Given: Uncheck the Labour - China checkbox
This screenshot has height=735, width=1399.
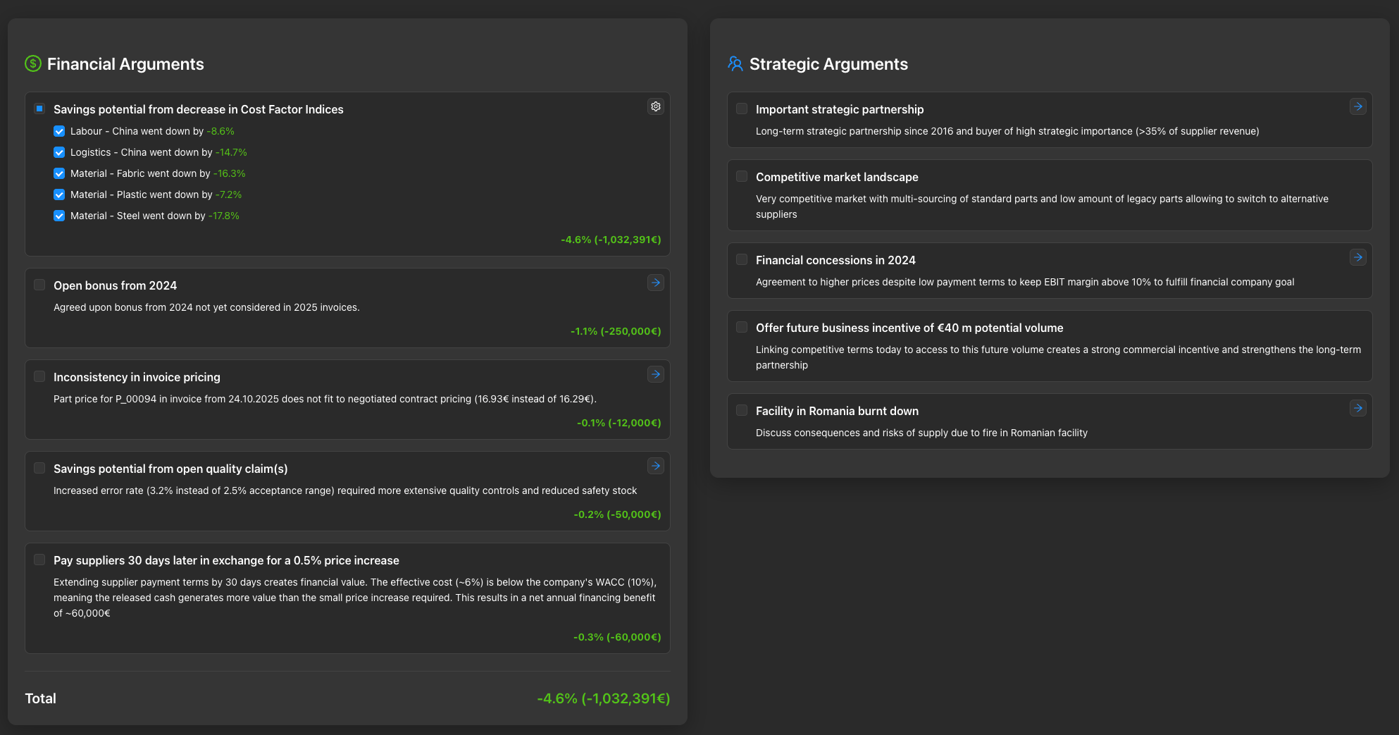Looking at the screenshot, I should (59, 131).
